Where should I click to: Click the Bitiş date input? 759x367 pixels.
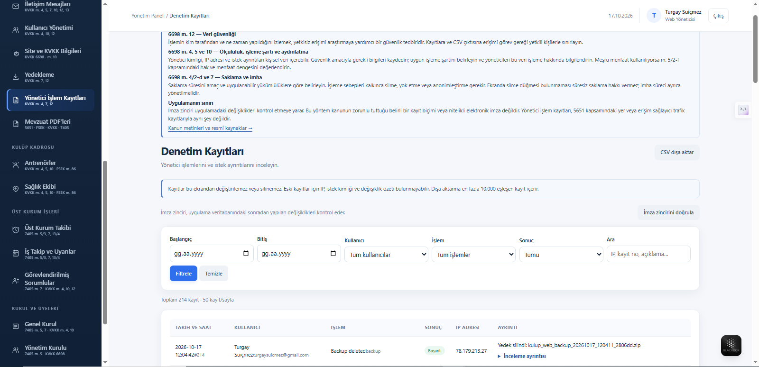click(x=299, y=254)
